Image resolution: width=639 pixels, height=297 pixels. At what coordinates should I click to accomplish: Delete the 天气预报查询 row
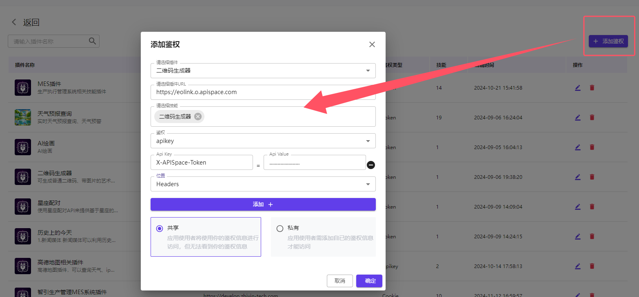pos(592,117)
